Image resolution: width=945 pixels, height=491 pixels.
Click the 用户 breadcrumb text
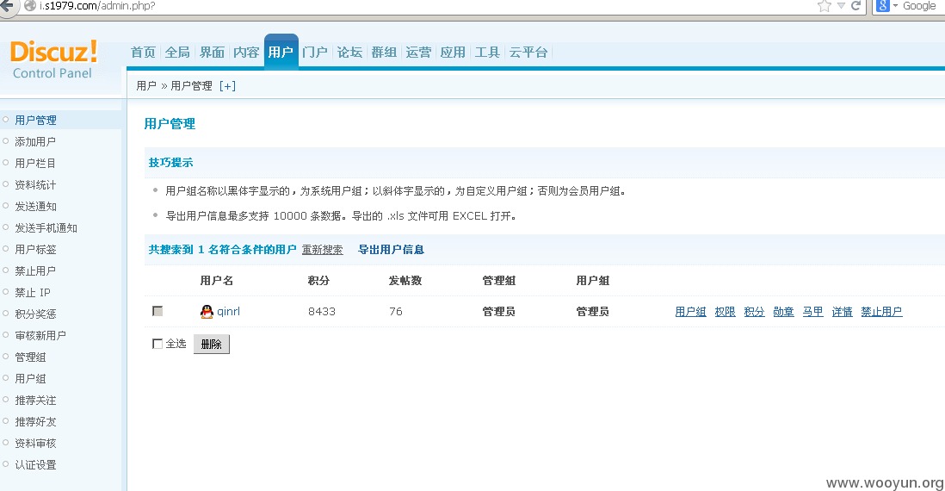[146, 86]
